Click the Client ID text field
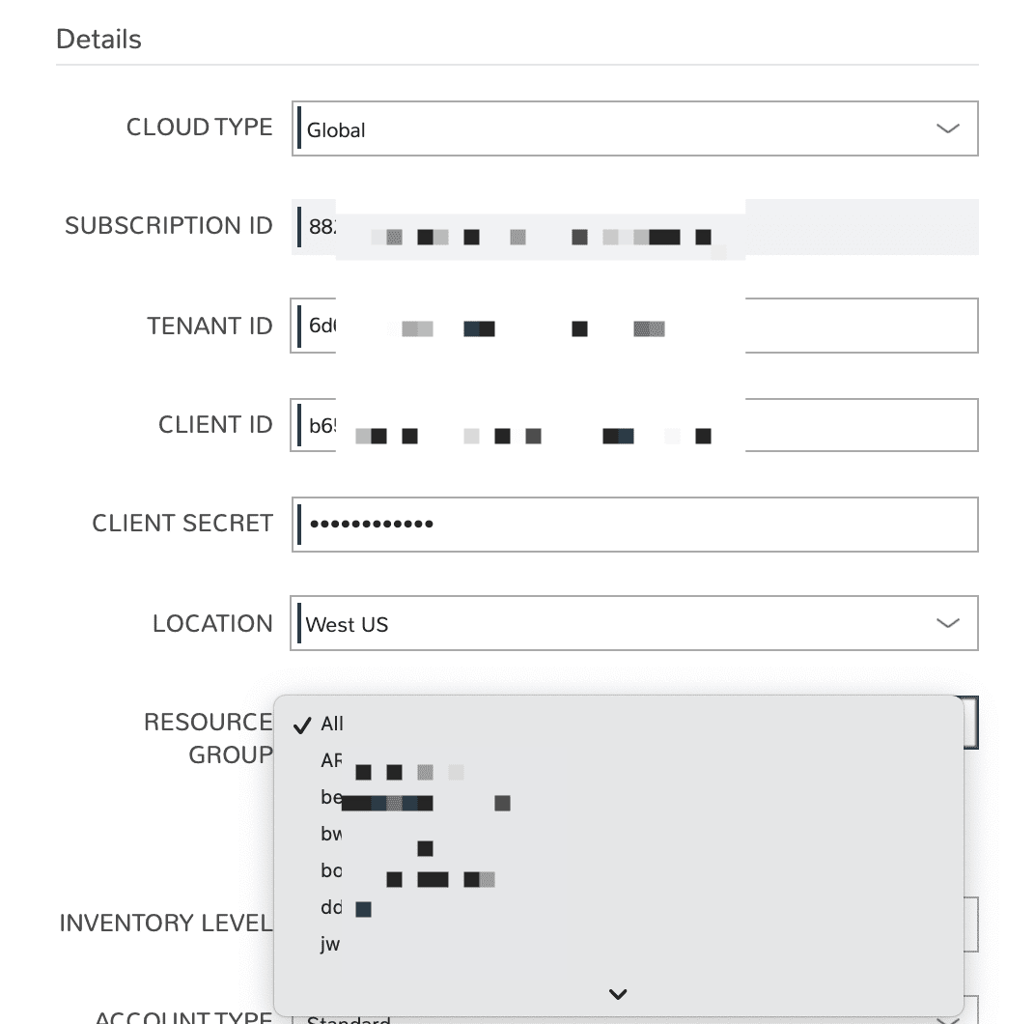 pyautogui.click(x=859, y=425)
